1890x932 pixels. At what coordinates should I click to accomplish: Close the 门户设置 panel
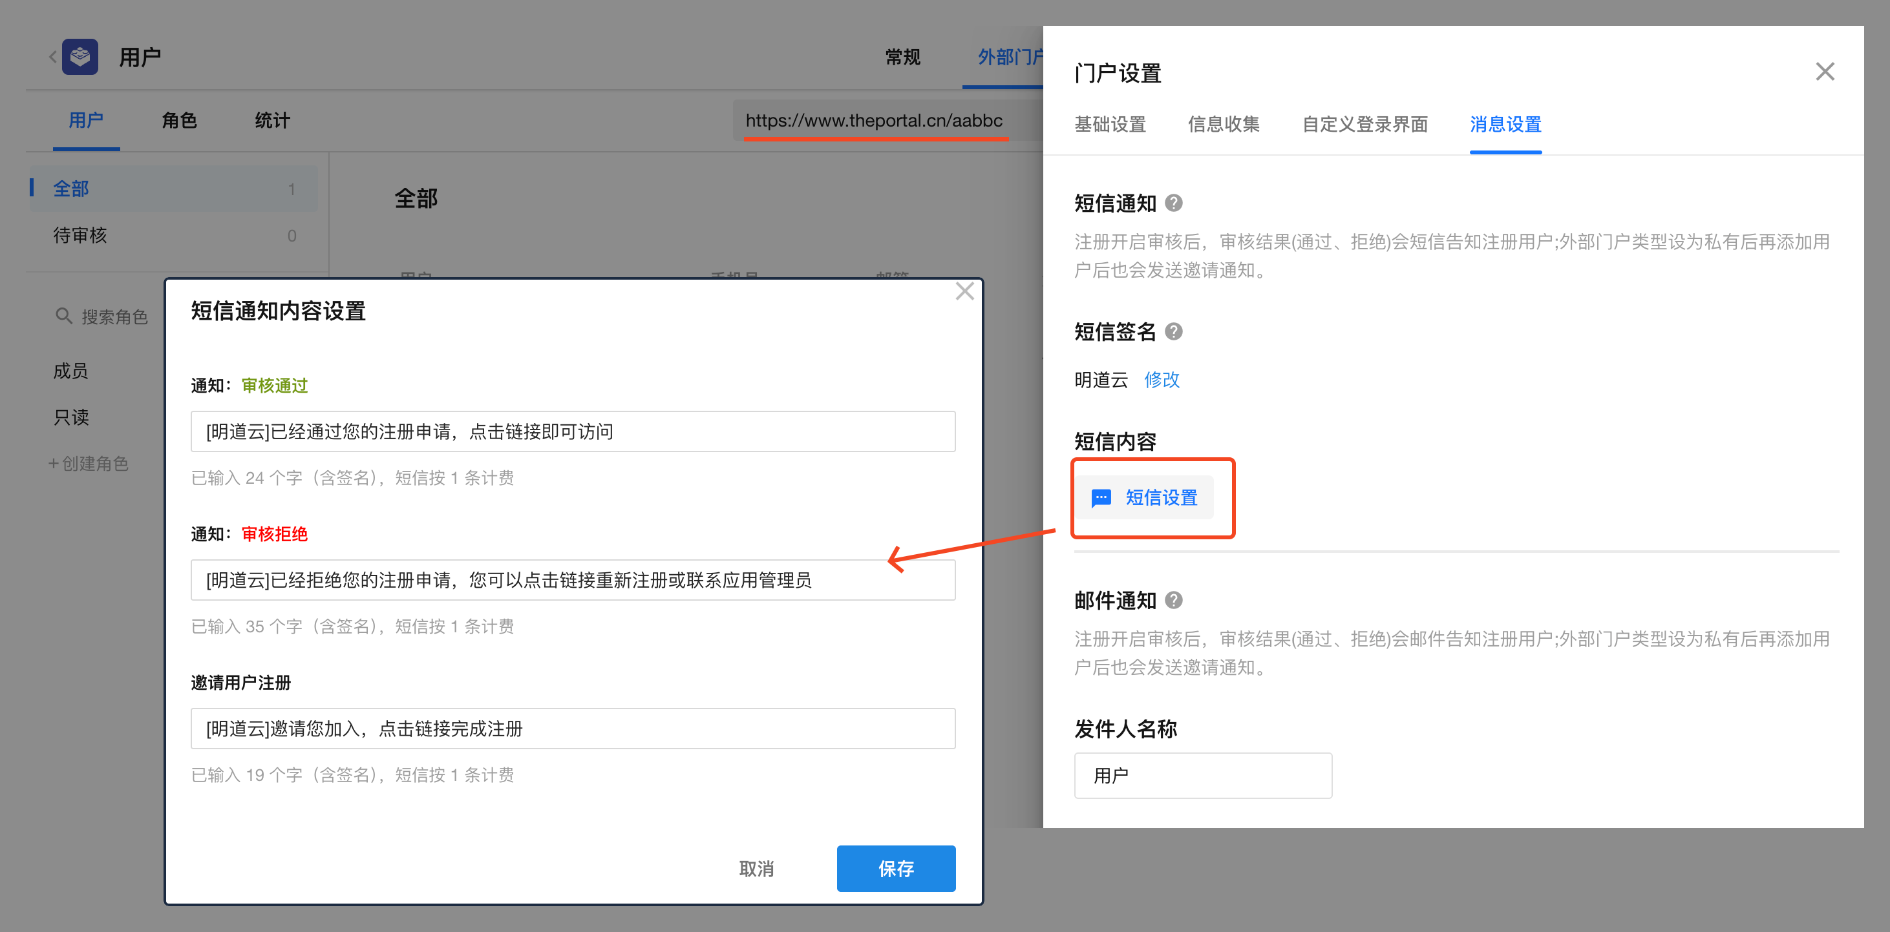pyautogui.click(x=1824, y=72)
